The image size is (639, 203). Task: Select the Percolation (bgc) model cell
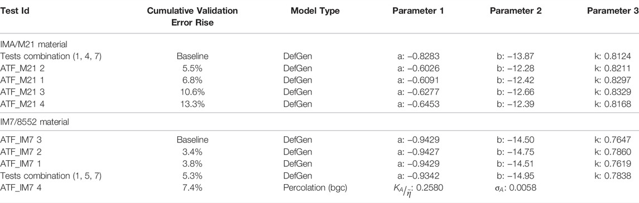[315, 188]
